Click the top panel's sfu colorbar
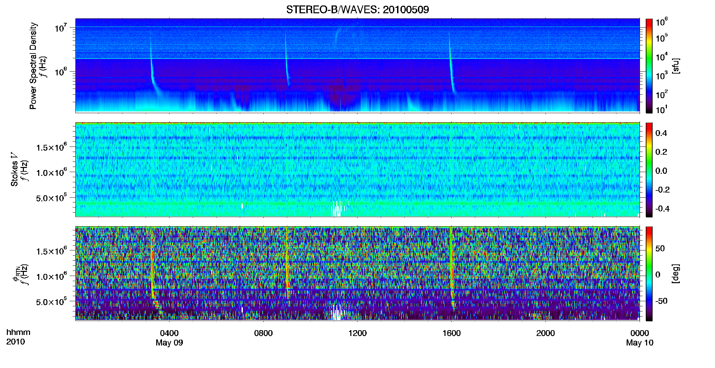Viewport: 715px width, 368px height. [649, 66]
